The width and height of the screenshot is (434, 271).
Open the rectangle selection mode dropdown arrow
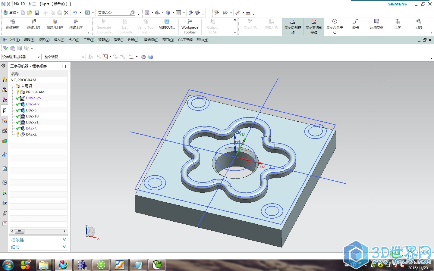pyautogui.click(x=137, y=57)
